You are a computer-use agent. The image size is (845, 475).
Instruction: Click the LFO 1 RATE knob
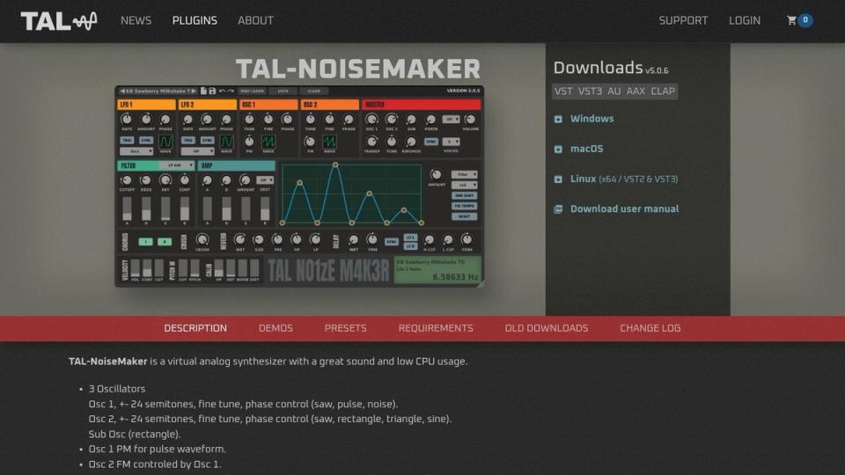click(126, 119)
